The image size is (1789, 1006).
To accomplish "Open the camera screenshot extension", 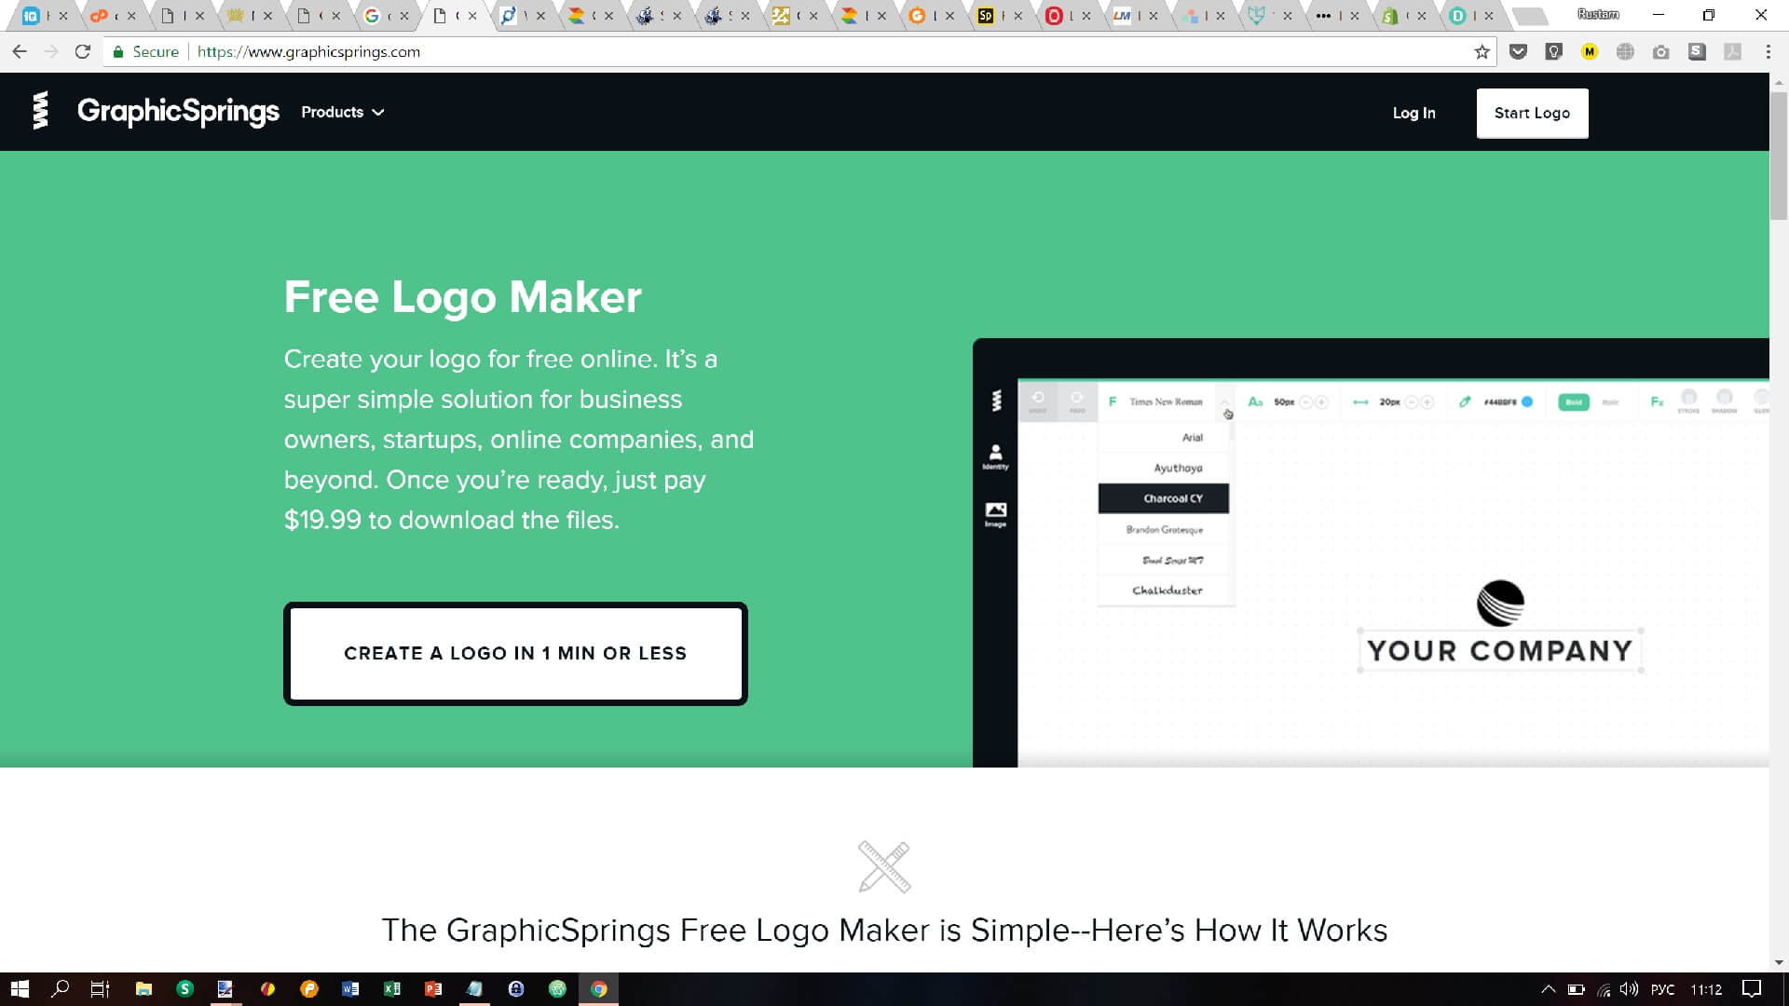I will 1660,52.
